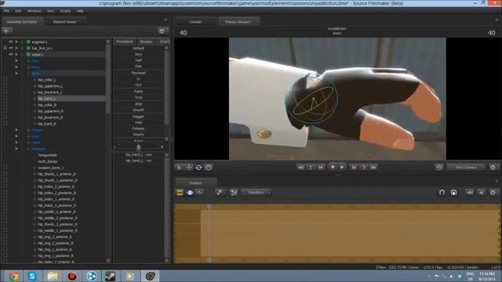Screen dimensions: 502x282
Task: Switch to the Clip Editor mode icon
Action: [180, 193]
